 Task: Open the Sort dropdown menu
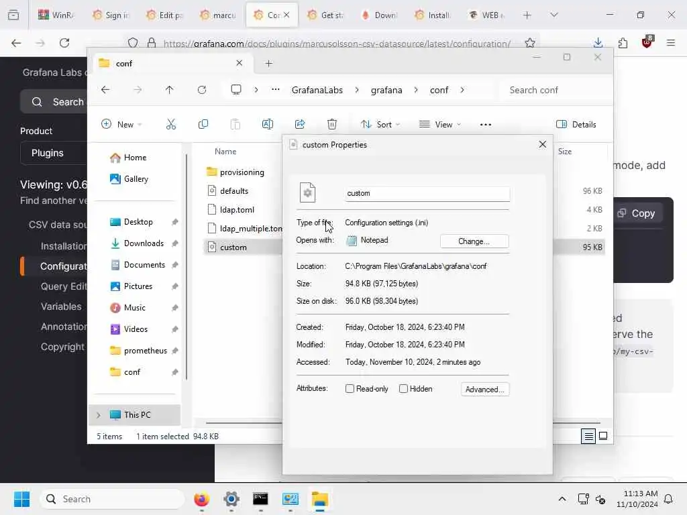380,124
